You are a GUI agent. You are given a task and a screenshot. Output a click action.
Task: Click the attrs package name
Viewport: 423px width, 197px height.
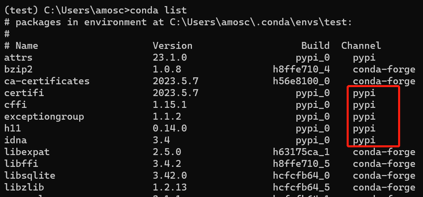coord(18,57)
